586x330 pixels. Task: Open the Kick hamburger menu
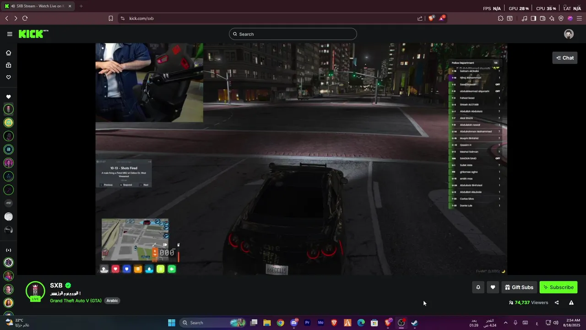pyautogui.click(x=10, y=34)
